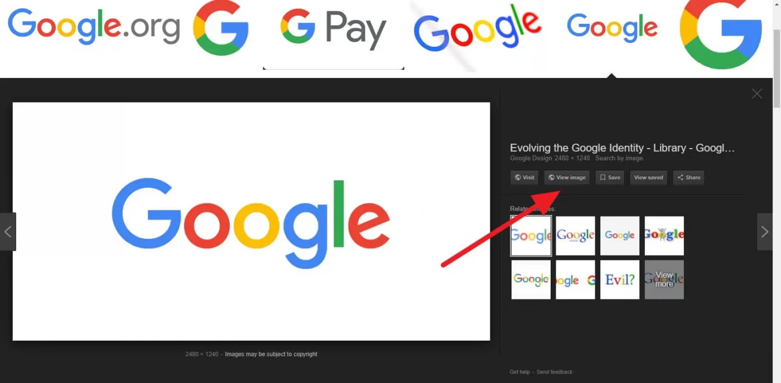Open the Get help link

click(x=519, y=372)
